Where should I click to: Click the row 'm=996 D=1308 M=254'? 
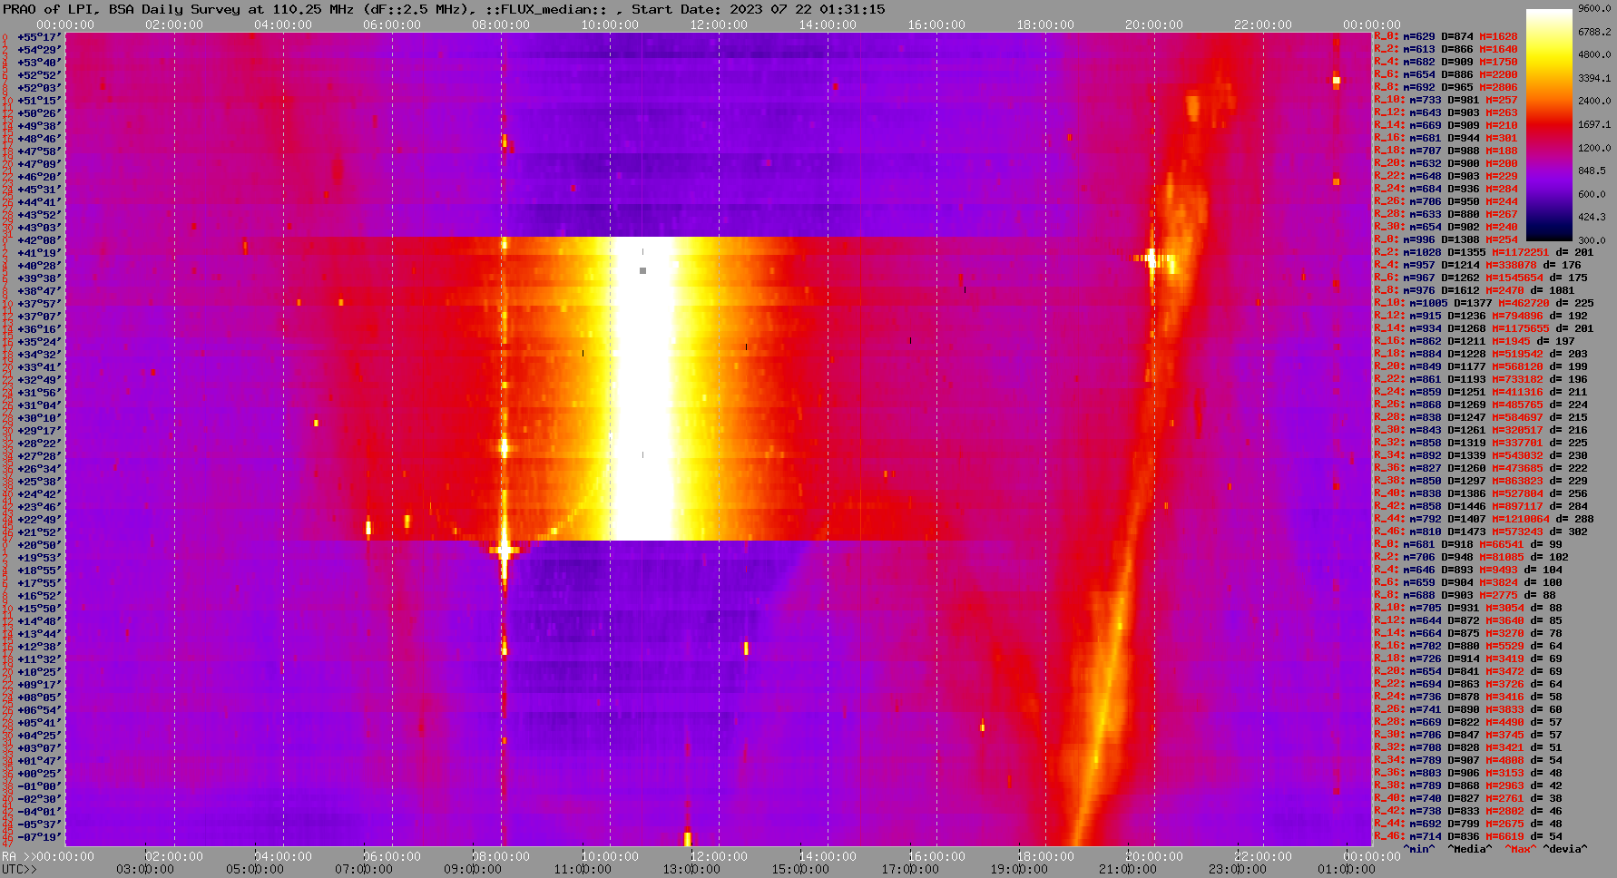tap(1445, 240)
